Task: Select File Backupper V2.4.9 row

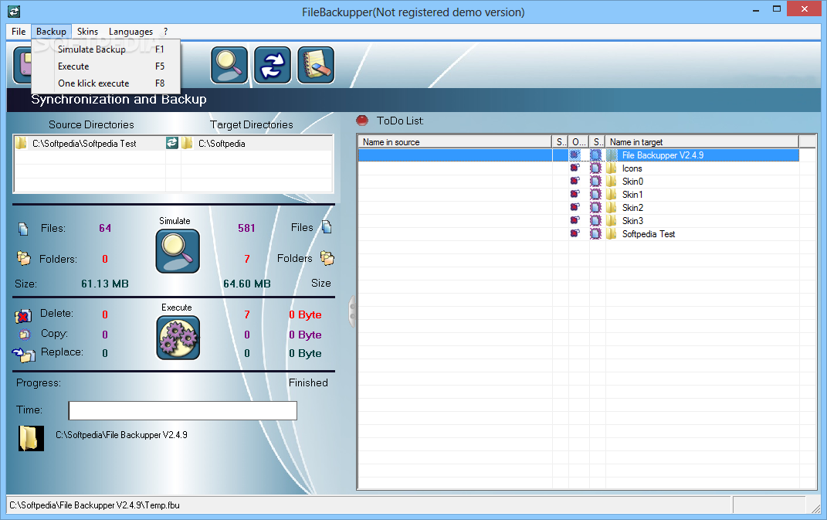Action: pos(578,155)
